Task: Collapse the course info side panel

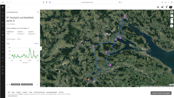Action: click(41, 48)
